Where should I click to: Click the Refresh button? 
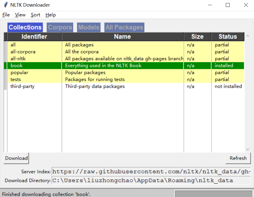click(238, 158)
